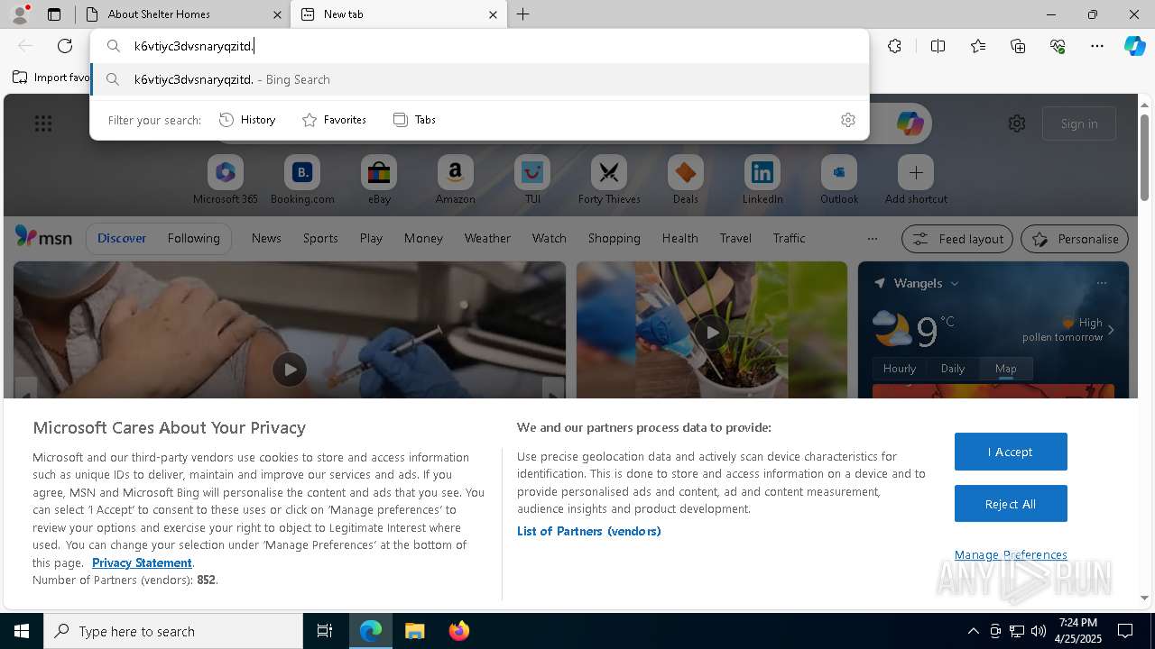The image size is (1155, 649).
Task: Open weather card options ellipsis
Action: coord(1101,283)
